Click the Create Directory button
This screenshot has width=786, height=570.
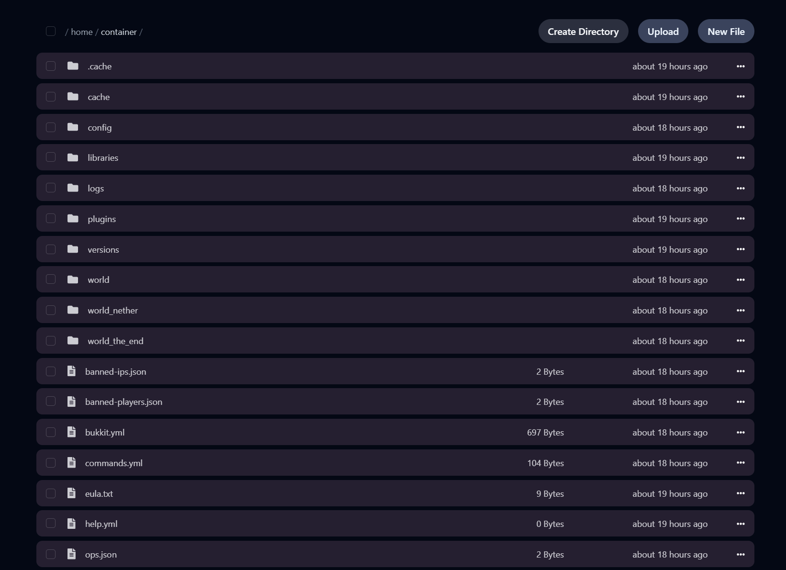click(x=583, y=31)
